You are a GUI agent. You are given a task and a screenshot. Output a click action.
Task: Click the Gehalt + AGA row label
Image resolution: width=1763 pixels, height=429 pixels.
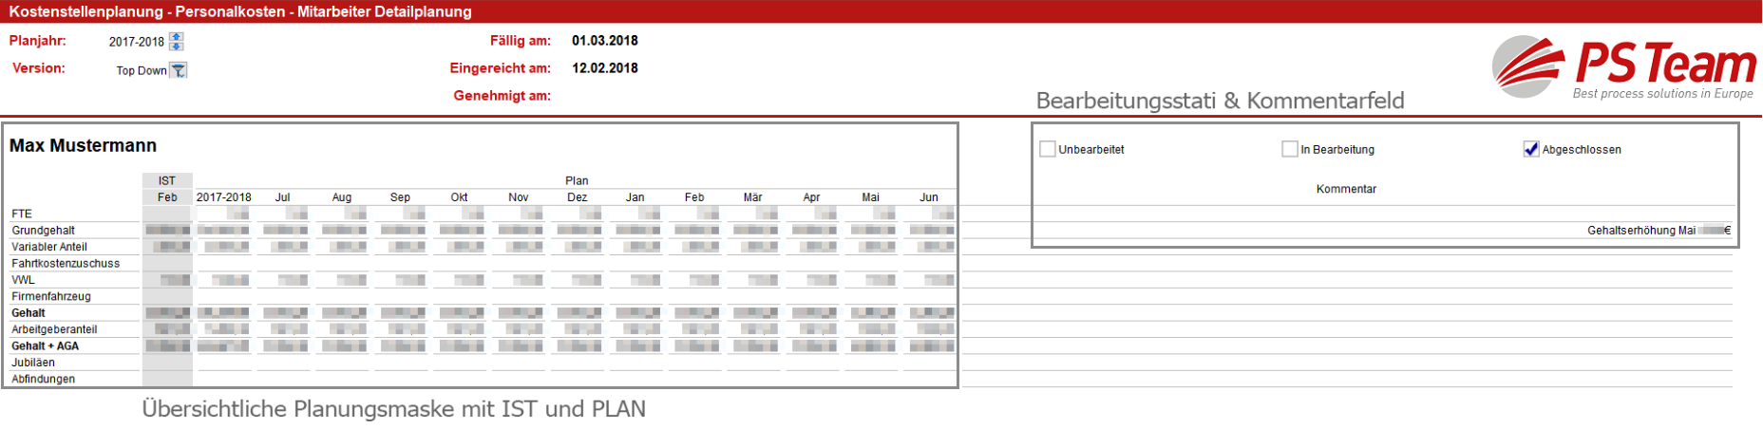pos(46,346)
